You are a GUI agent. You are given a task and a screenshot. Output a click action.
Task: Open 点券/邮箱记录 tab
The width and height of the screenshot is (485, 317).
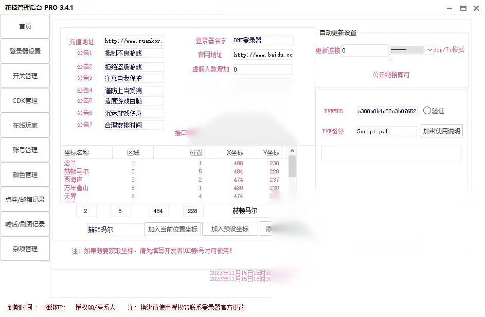pos(25,199)
